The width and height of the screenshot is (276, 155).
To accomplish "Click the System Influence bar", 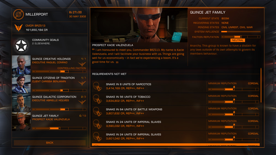I will (x=241, y=32).
